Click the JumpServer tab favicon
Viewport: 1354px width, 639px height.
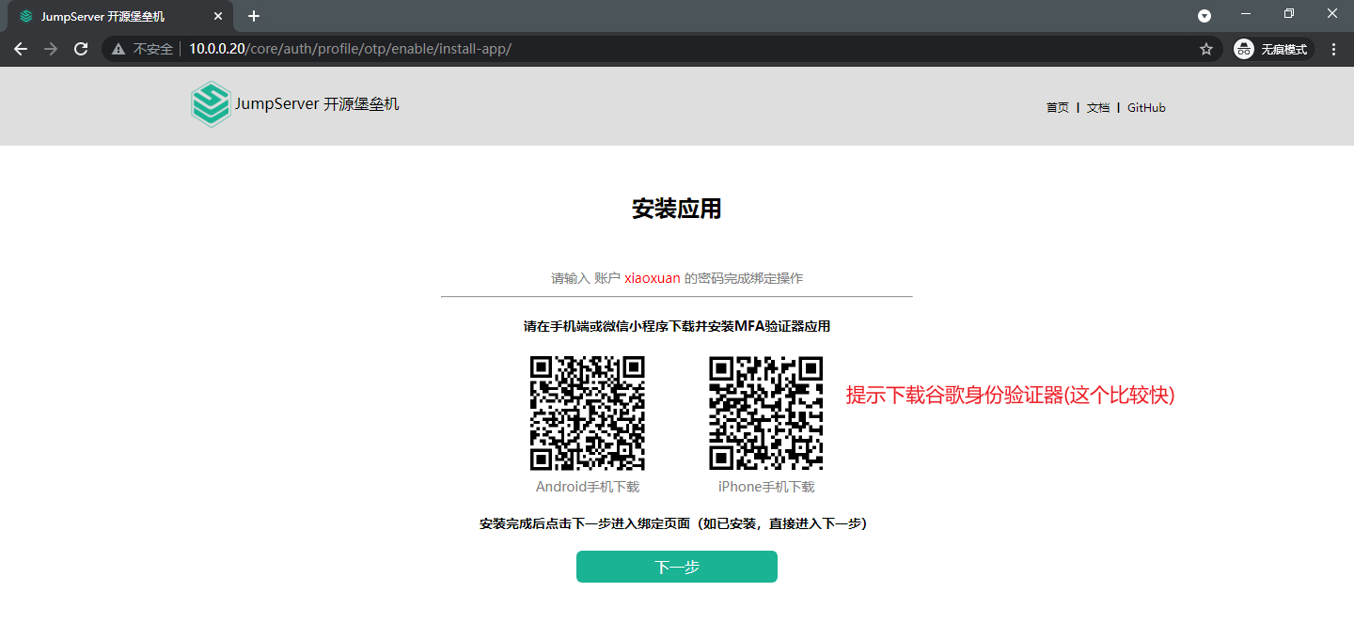26,16
